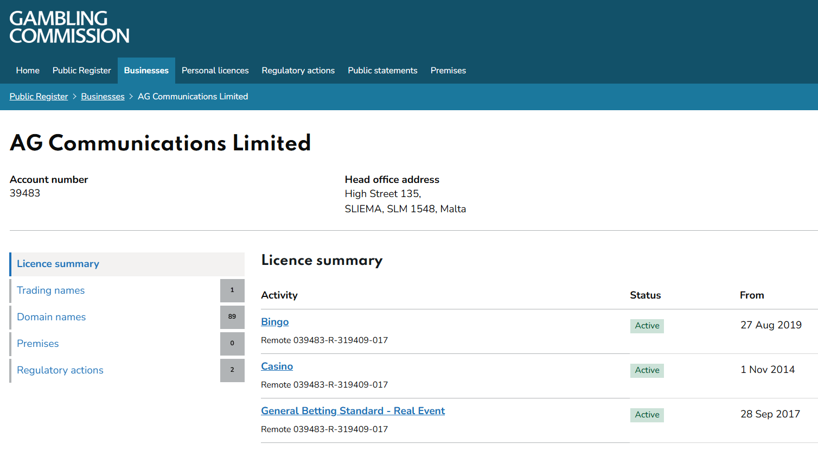
Task: Select the address line High Street 135,
Action: (383, 194)
